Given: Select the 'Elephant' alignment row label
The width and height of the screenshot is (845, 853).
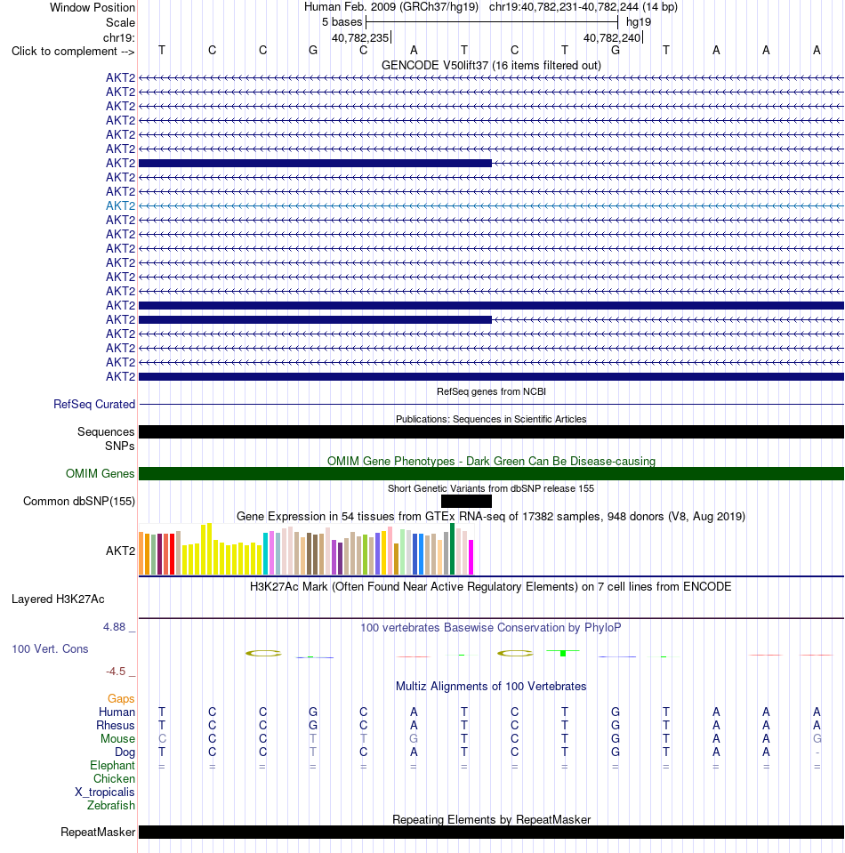Looking at the screenshot, I should 112,766.
